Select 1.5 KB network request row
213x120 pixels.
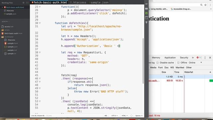pos(181,77)
